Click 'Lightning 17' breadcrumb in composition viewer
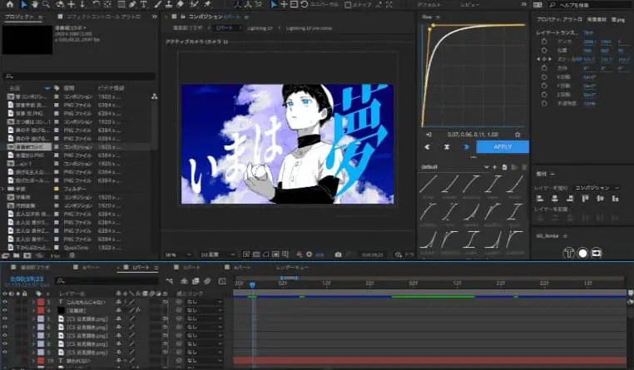The height and width of the screenshot is (370, 634). pos(260,28)
